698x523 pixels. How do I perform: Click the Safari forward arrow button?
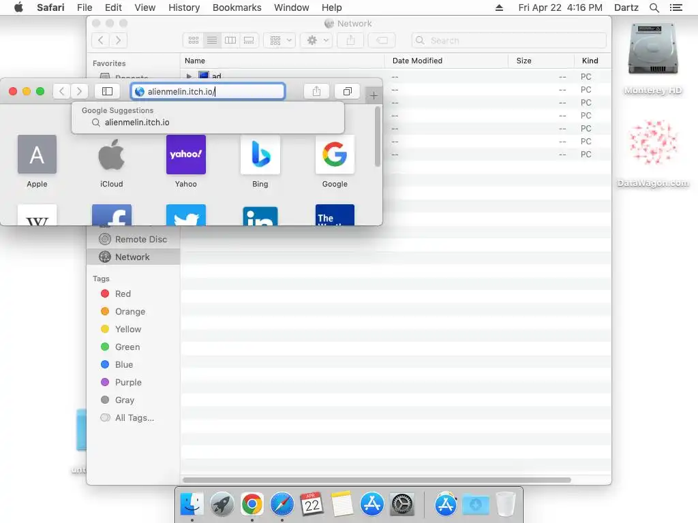pyautogui.click(x=79, y=91)
